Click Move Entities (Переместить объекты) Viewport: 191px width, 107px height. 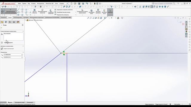pos(61,15)
